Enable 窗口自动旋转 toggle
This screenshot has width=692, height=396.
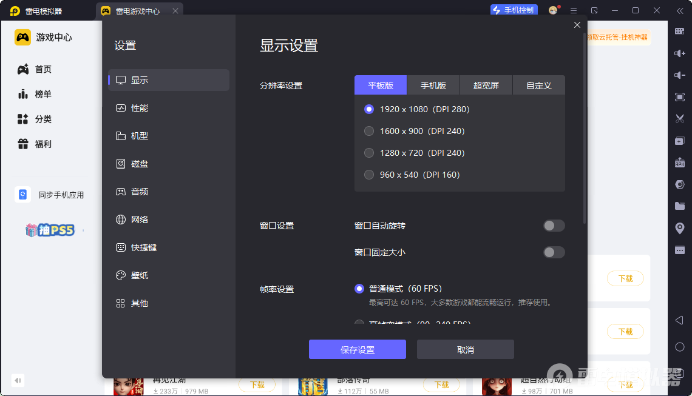554,225
